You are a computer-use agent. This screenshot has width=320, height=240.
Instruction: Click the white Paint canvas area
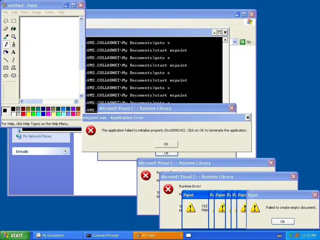tap(49, 58)
